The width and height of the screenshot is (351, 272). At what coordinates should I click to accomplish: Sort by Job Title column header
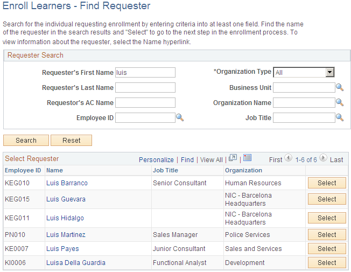pos(165,170)
